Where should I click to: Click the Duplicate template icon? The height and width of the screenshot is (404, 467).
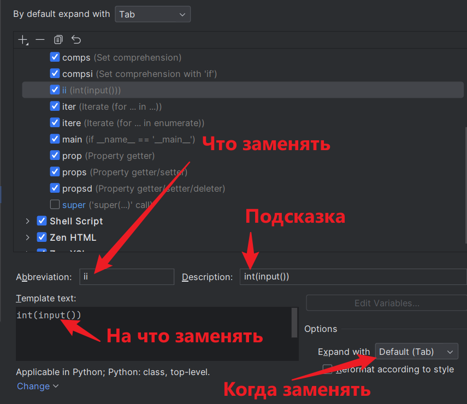tap(58, 40)
